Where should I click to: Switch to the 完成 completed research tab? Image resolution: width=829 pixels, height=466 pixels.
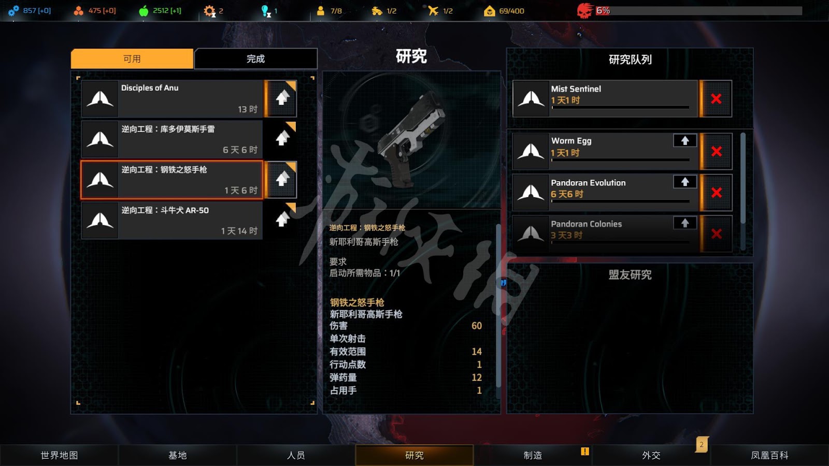[255, 59]
